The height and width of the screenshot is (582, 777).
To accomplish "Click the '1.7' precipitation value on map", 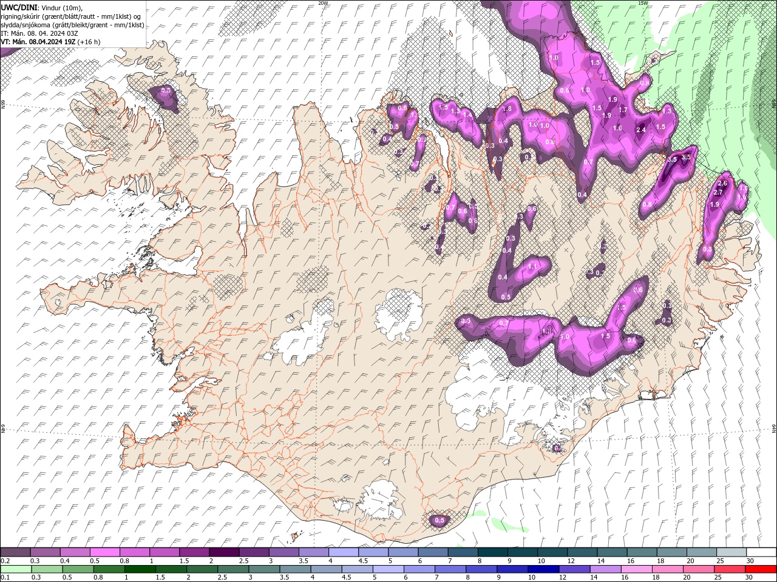I will 622,110.
